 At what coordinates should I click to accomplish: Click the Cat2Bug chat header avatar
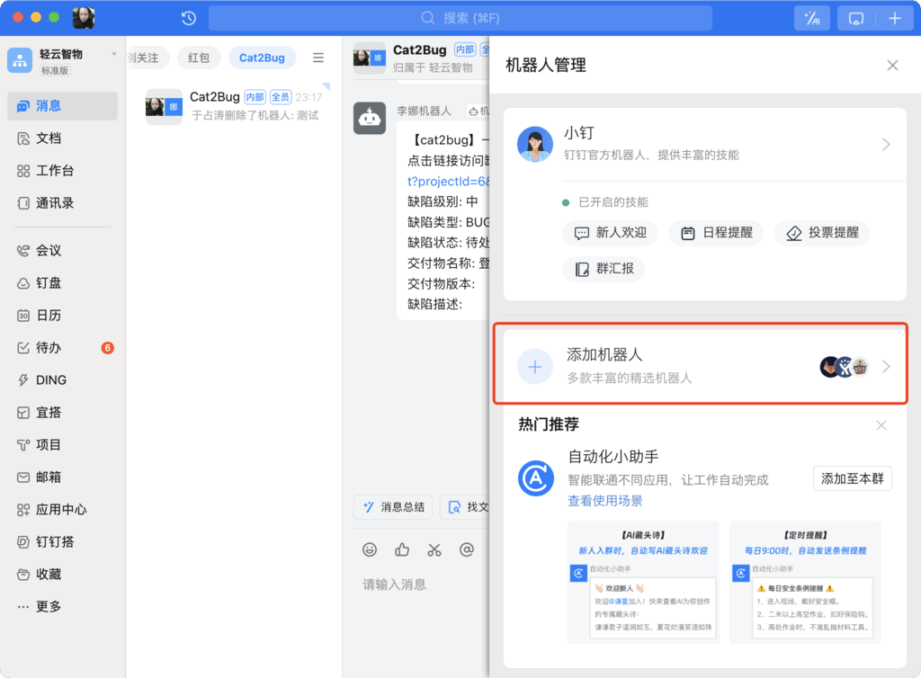370,58
